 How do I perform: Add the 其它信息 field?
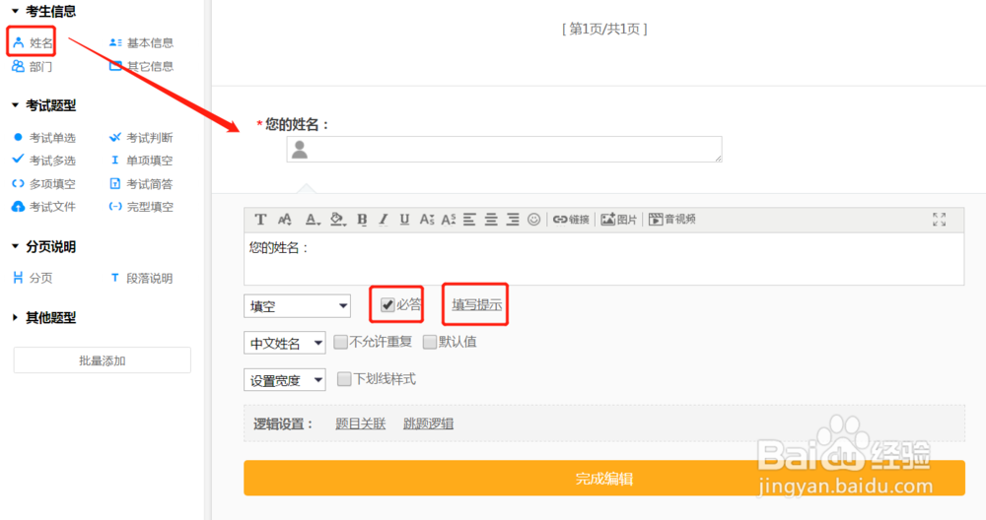click(x=141, y=66)
